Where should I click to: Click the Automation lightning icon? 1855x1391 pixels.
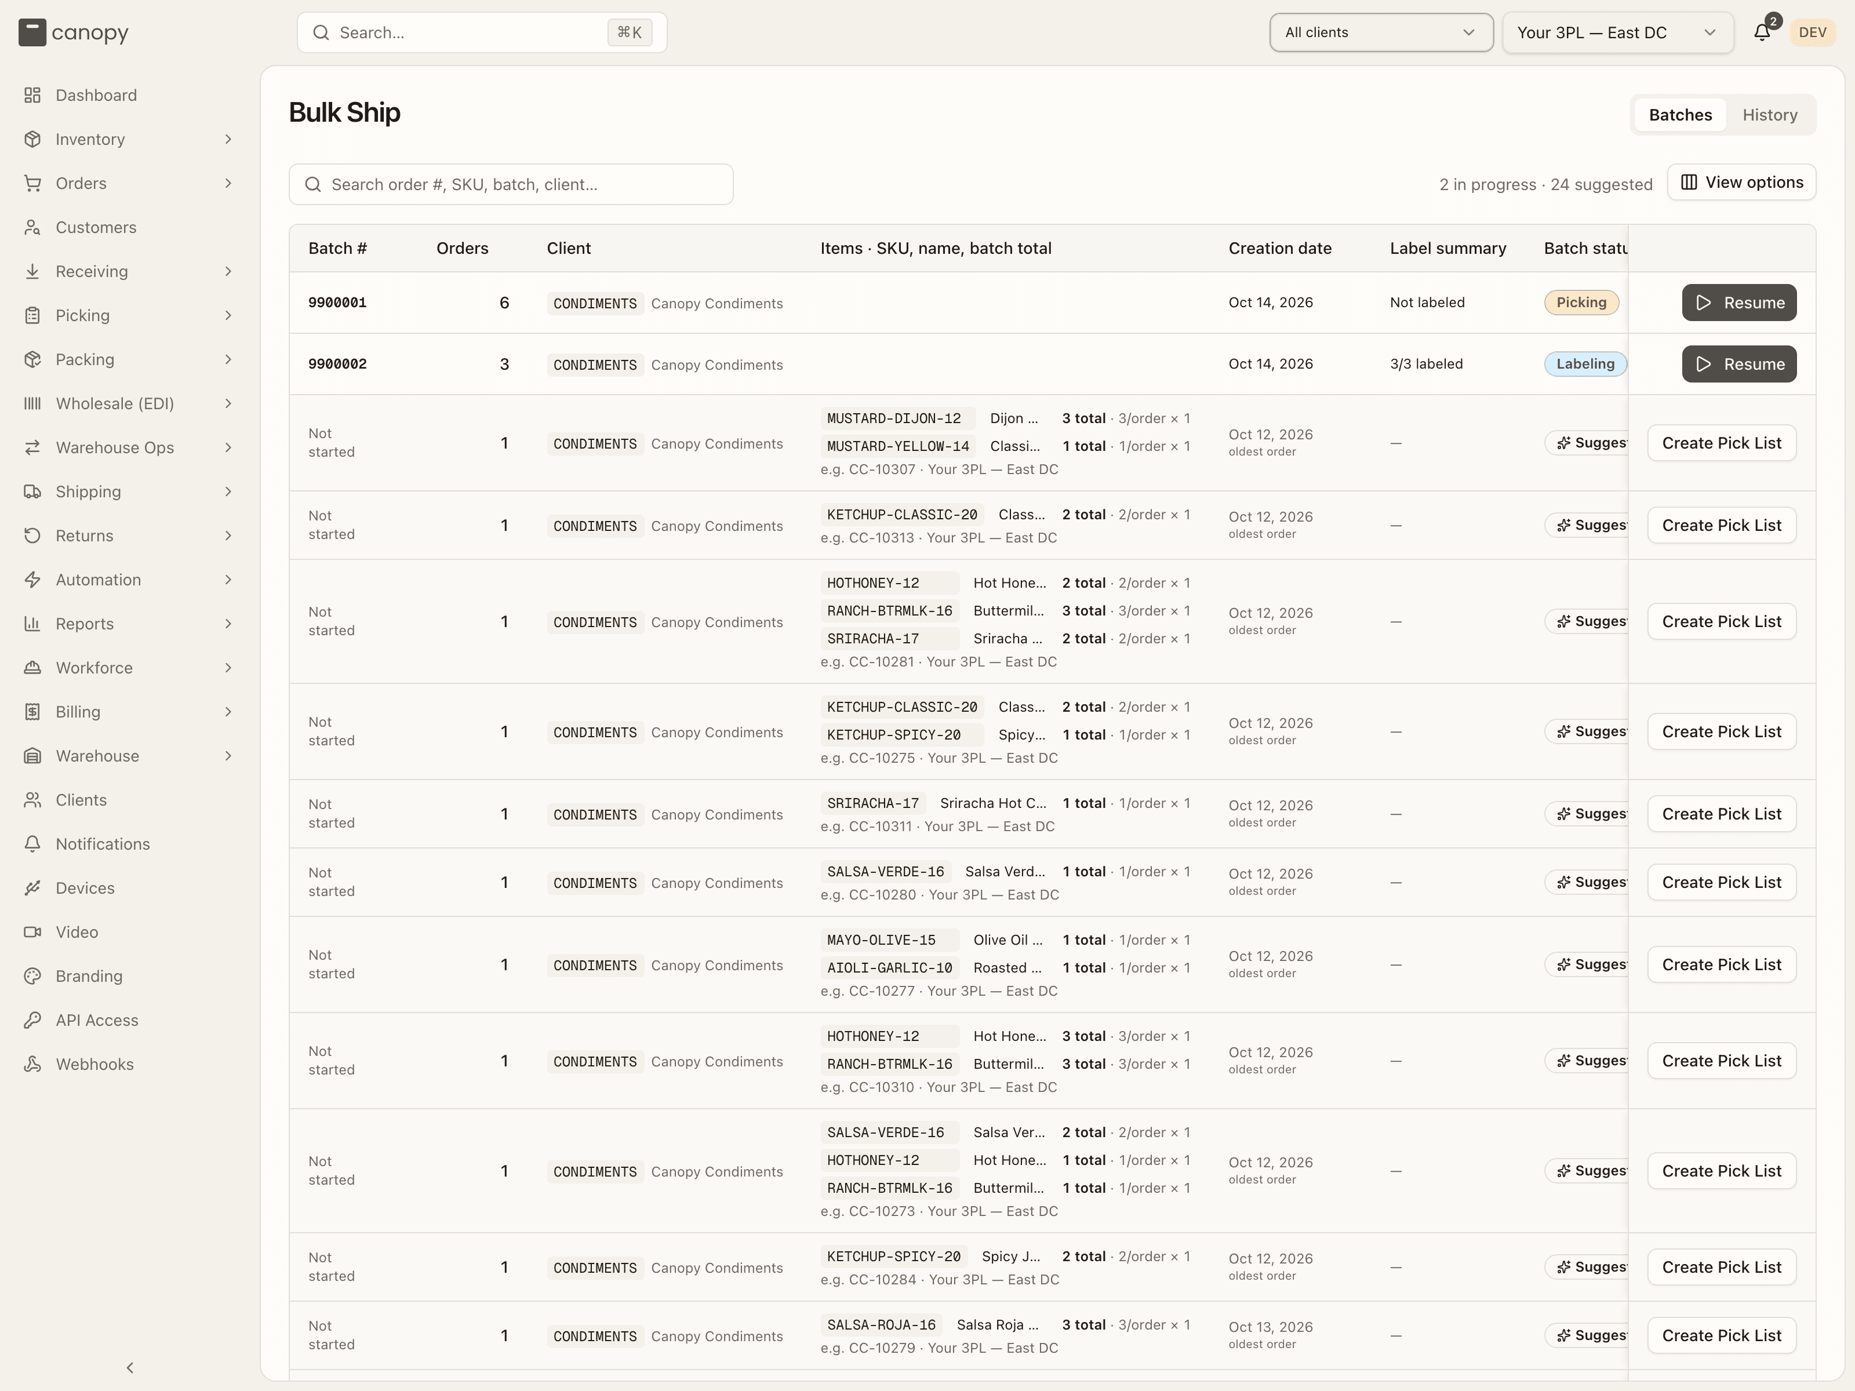tap(32, 580)
